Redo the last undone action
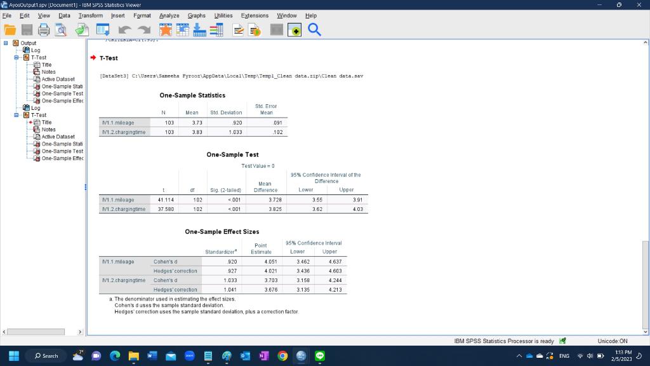This screenshot has height=366, width=650. point(143,29)
